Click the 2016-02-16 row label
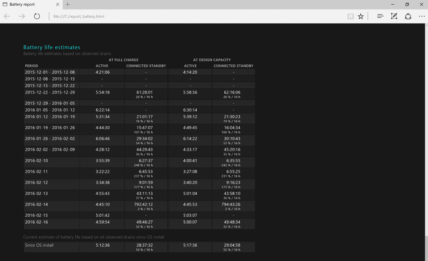 tap(36, 222)
